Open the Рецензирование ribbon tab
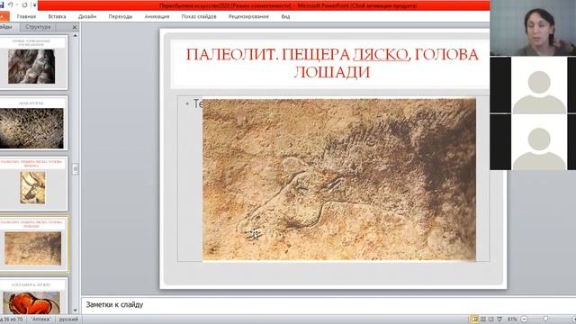Screen dimensions: 576x324 tap(248, 16)
